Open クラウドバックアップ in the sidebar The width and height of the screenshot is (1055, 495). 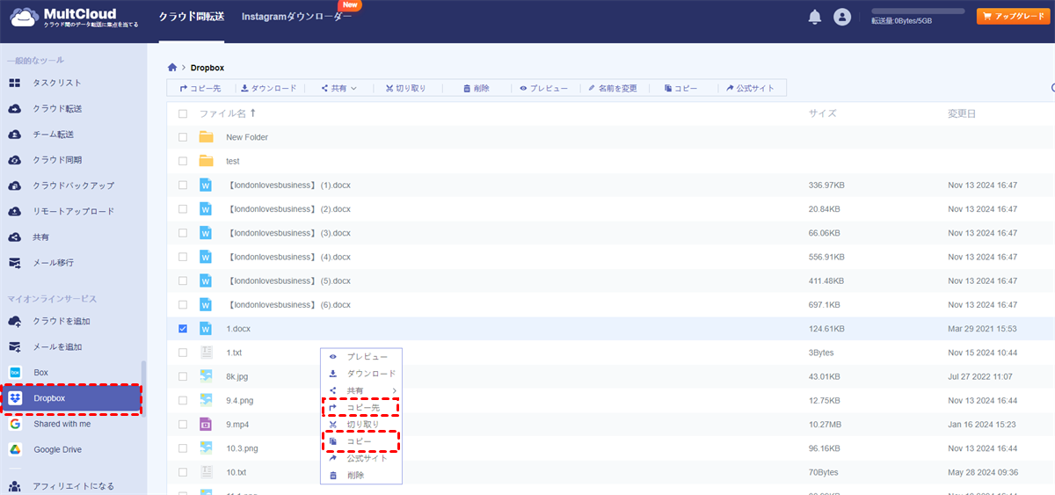point(73,186)
